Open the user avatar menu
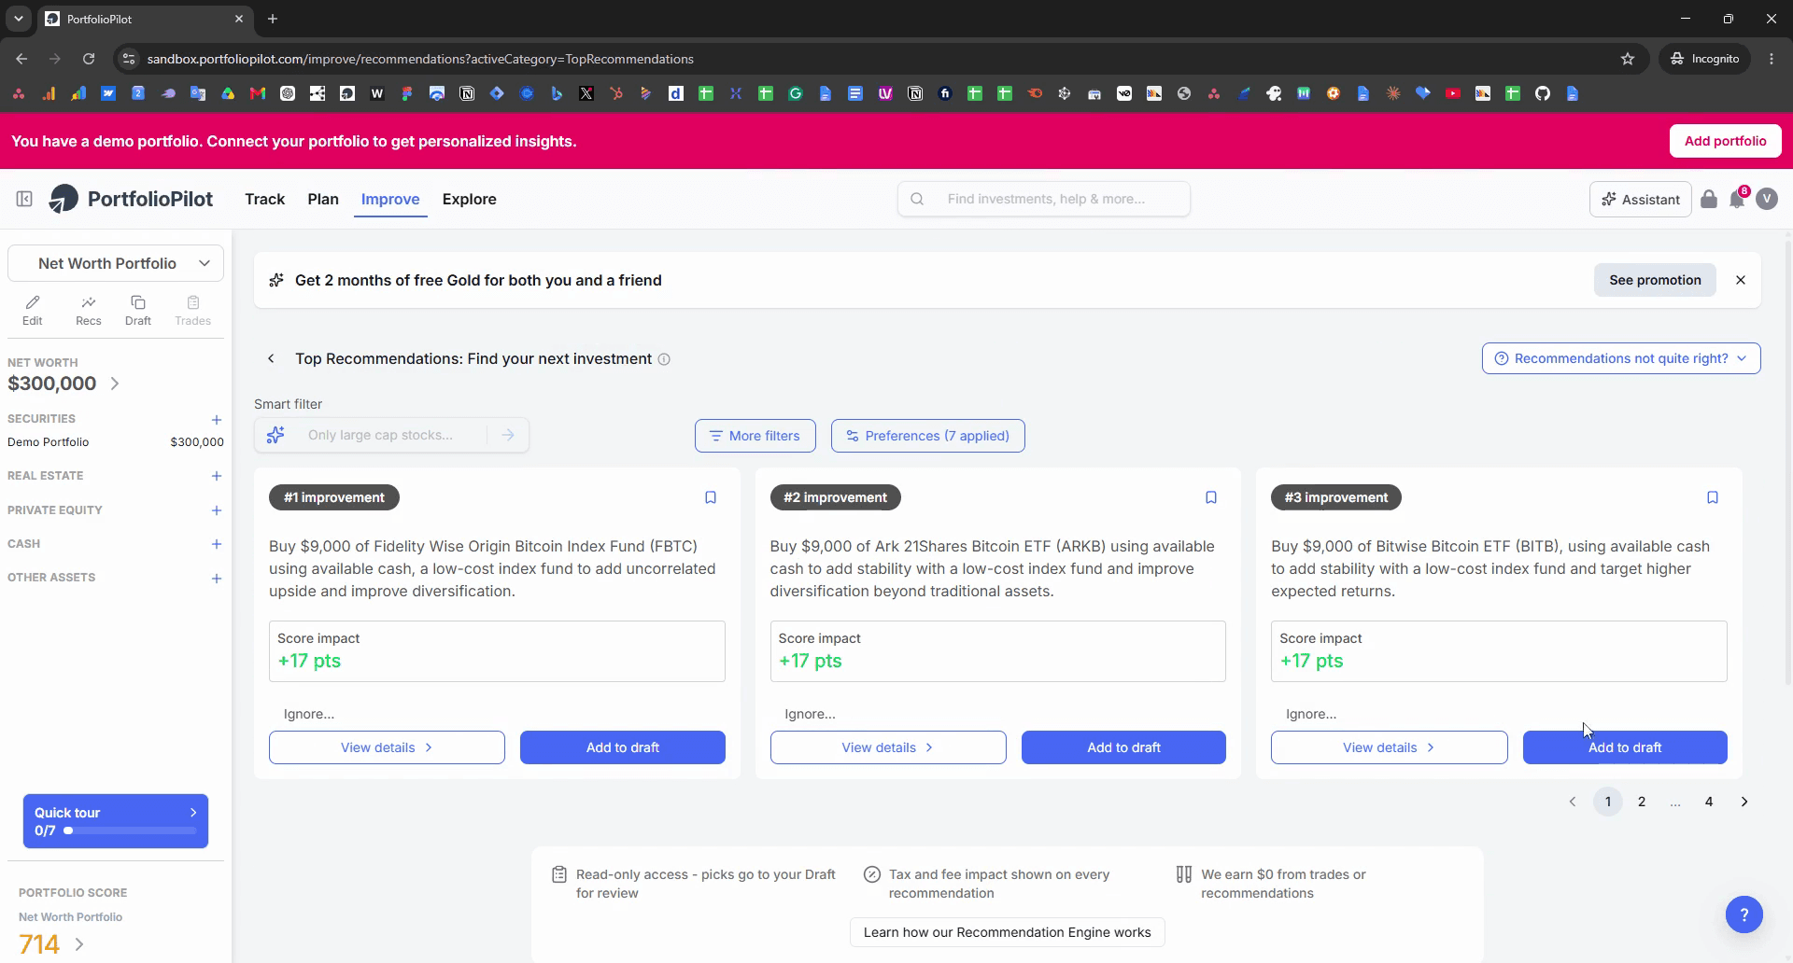Viewport: 1793px width, 963px height. [1767, 199]
